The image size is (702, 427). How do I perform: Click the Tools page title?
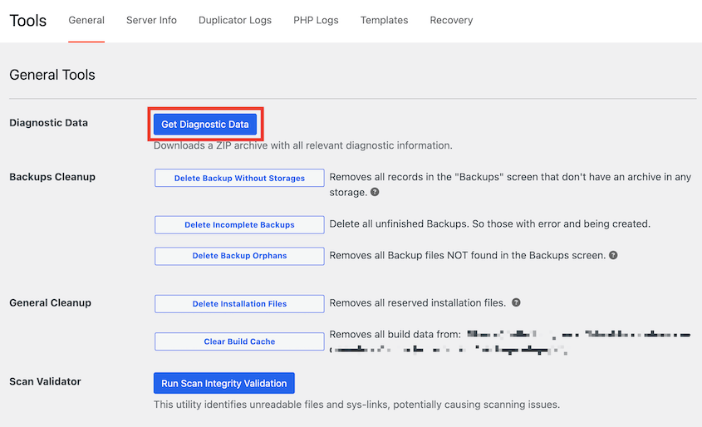pyautogui.click(x=27, y=21)
